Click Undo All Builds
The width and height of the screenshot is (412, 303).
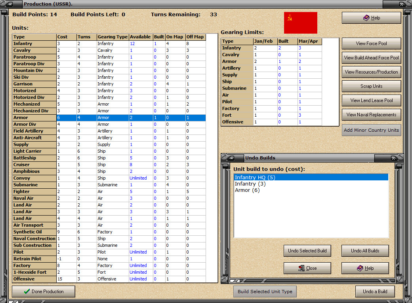[365, 250]
